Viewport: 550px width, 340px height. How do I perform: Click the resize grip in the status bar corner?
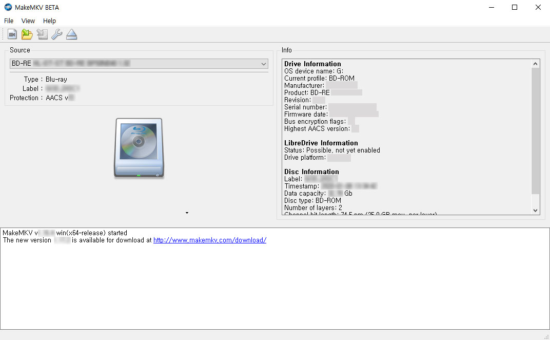546,337
